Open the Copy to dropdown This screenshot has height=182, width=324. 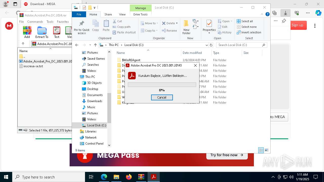pyautogui.click(x=149, y=31)
